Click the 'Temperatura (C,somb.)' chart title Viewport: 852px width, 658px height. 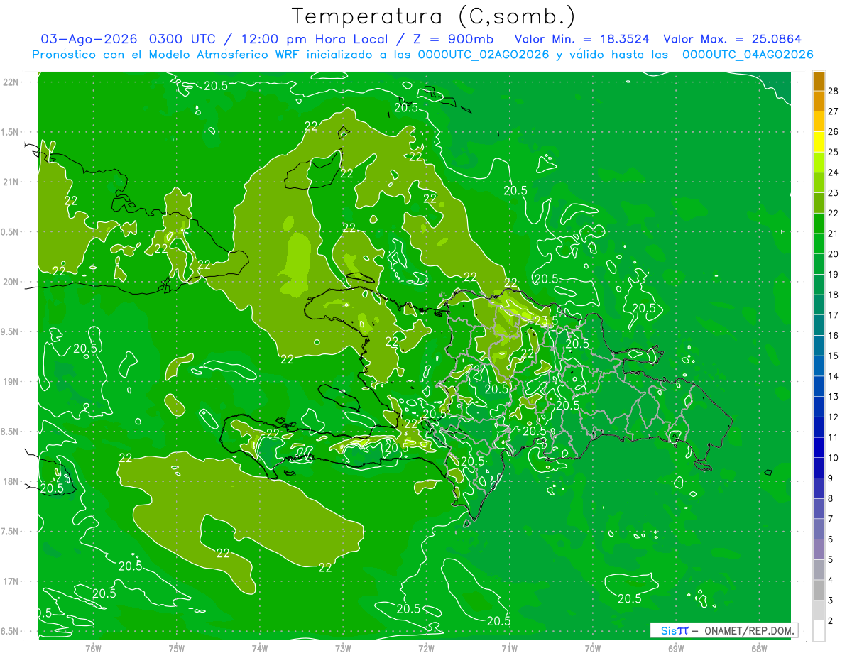[x=434, y=16]
